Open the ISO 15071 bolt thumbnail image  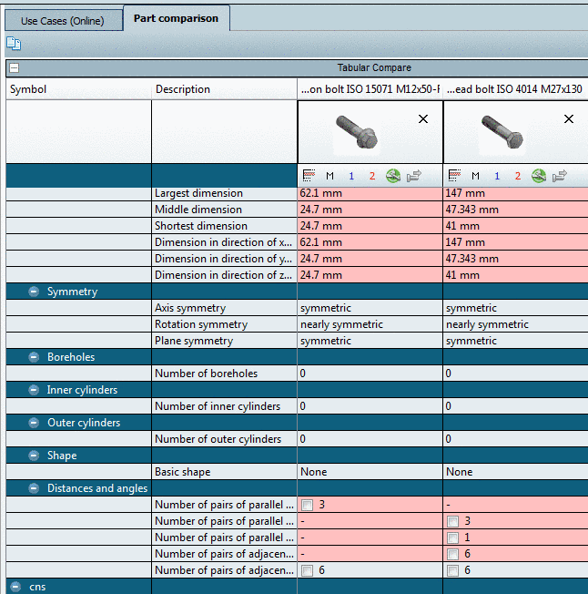coord(356,132)
